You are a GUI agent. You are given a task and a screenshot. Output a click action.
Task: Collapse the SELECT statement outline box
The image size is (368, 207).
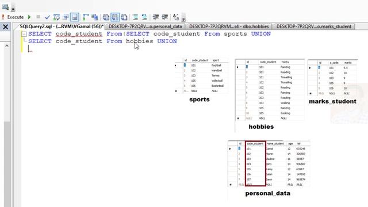[x=24, y=34]
